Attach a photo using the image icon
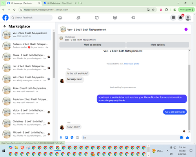Image resolution: width=196 pixels, height=157 pixels. pyautogui.click(x=67, y=137)
